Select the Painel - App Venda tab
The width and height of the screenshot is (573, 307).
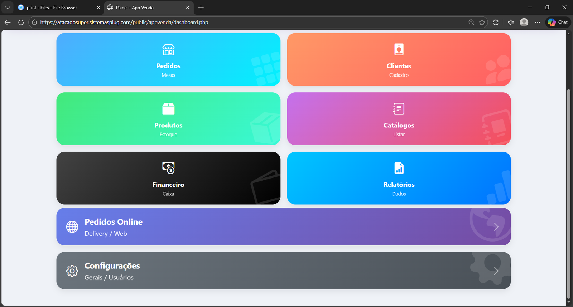click(x=143, y=8)
